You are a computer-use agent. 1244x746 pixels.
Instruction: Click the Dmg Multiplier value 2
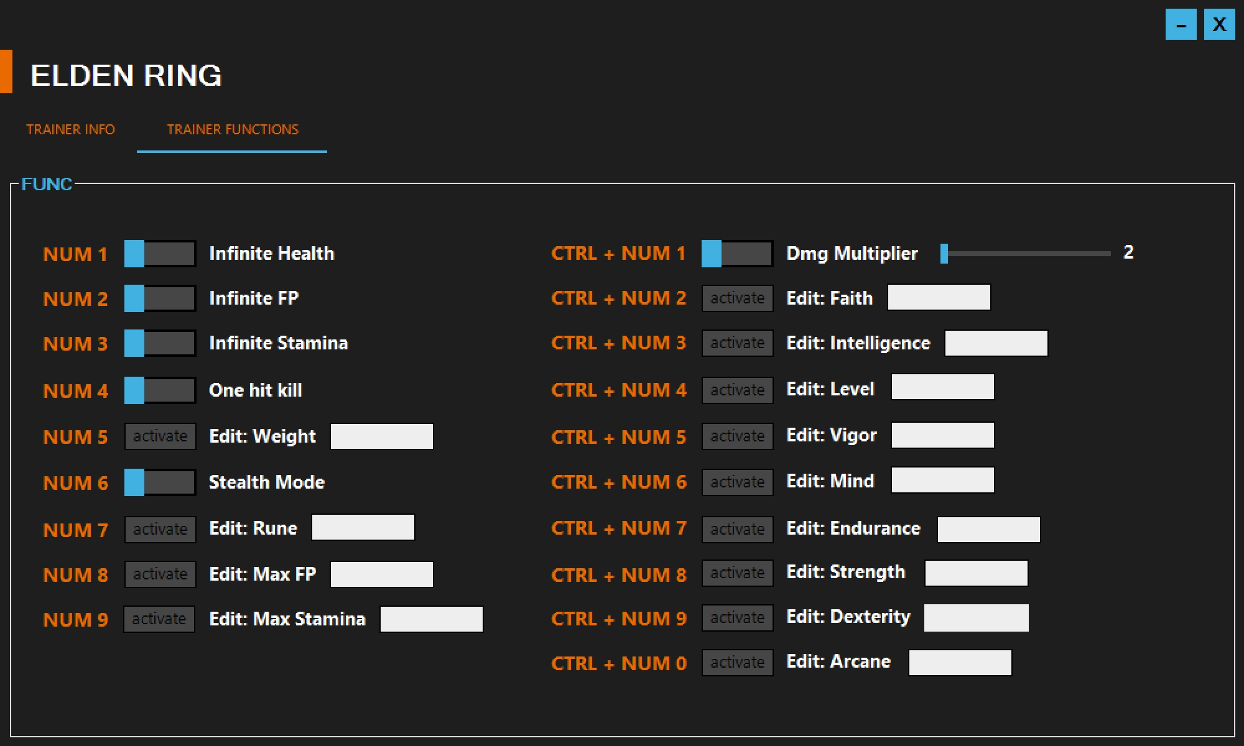pos(1128,252)
